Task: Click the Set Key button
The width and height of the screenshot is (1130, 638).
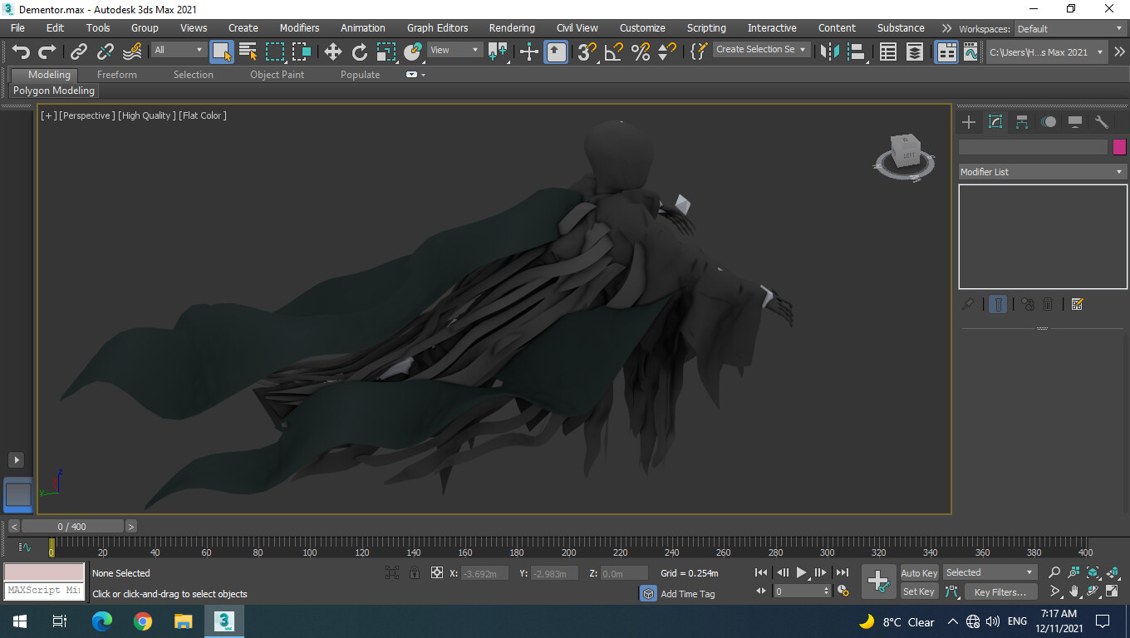Action: click(918, 591)
